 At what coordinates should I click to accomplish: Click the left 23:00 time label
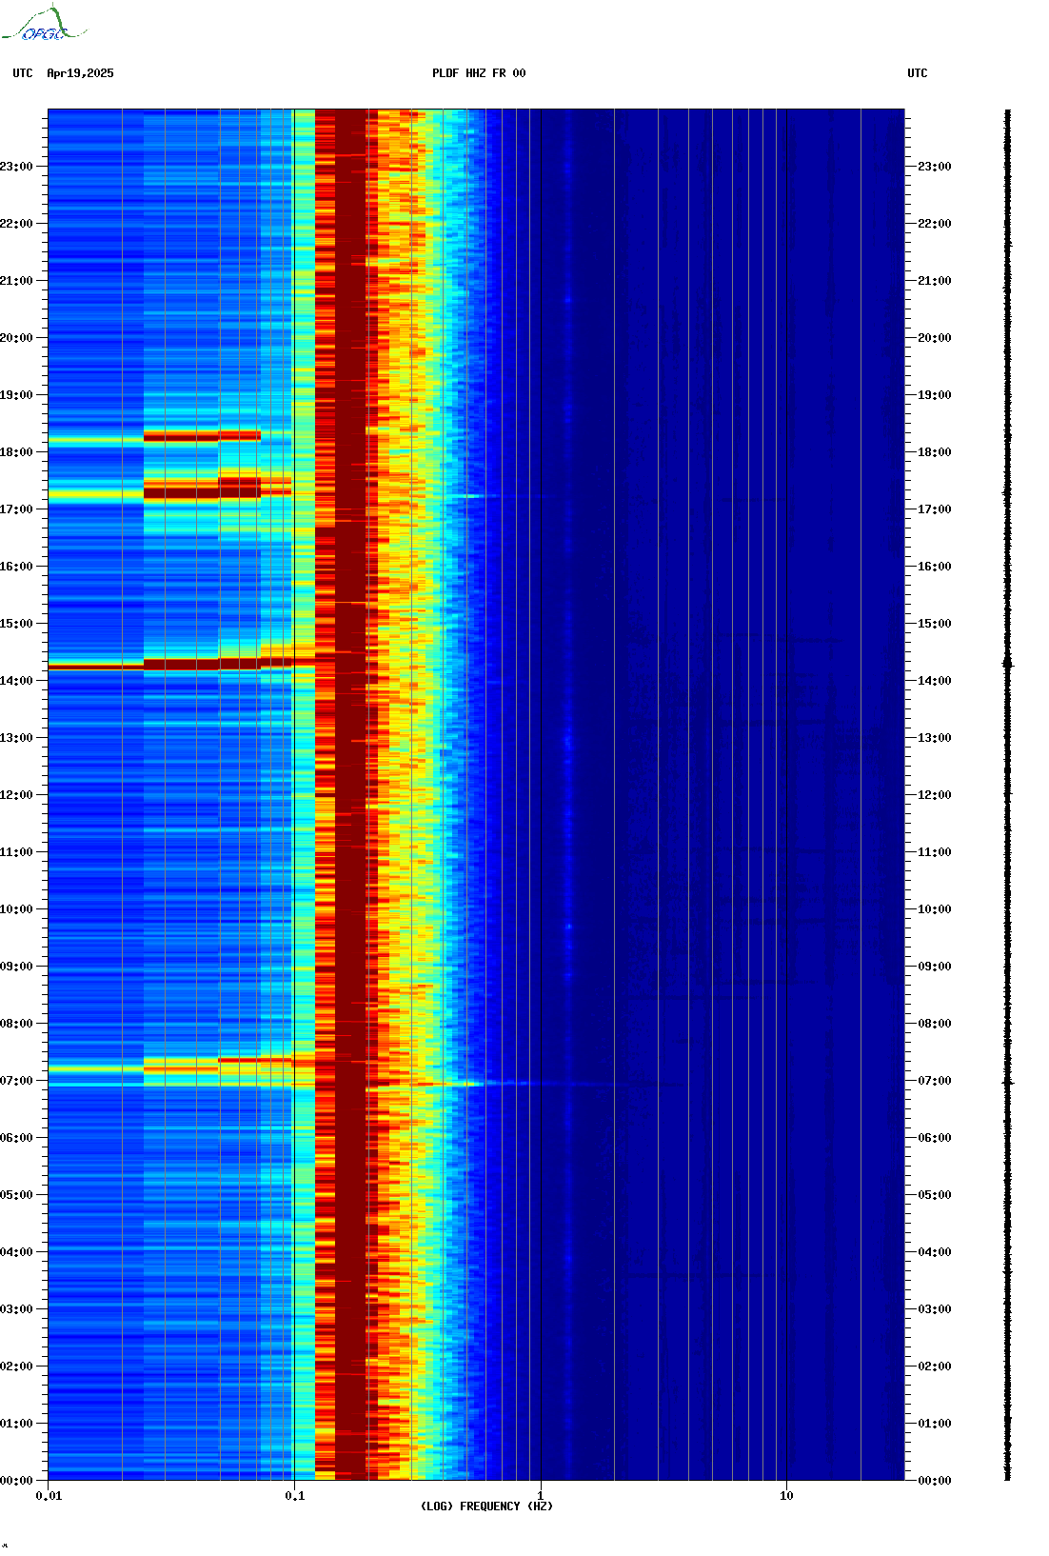[16, 167]
